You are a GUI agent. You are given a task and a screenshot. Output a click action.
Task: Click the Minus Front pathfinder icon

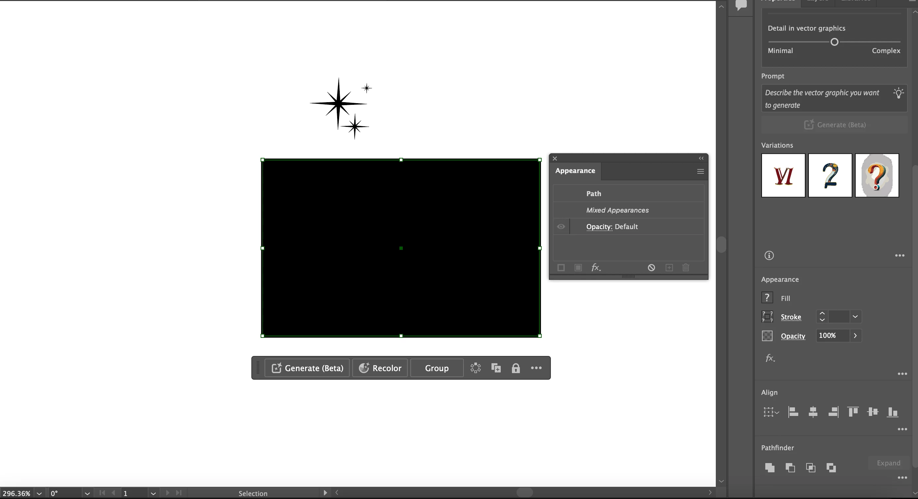[x=790, y=468]
